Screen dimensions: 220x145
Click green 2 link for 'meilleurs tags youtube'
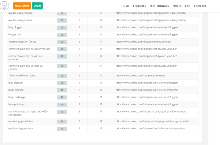[79, 128]
